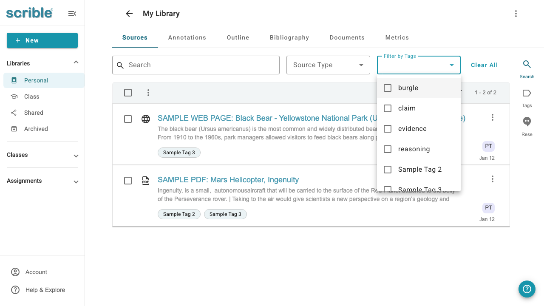This screenshot has height=306, width=544.
Task: Select the Shared library
Action: 44,113
